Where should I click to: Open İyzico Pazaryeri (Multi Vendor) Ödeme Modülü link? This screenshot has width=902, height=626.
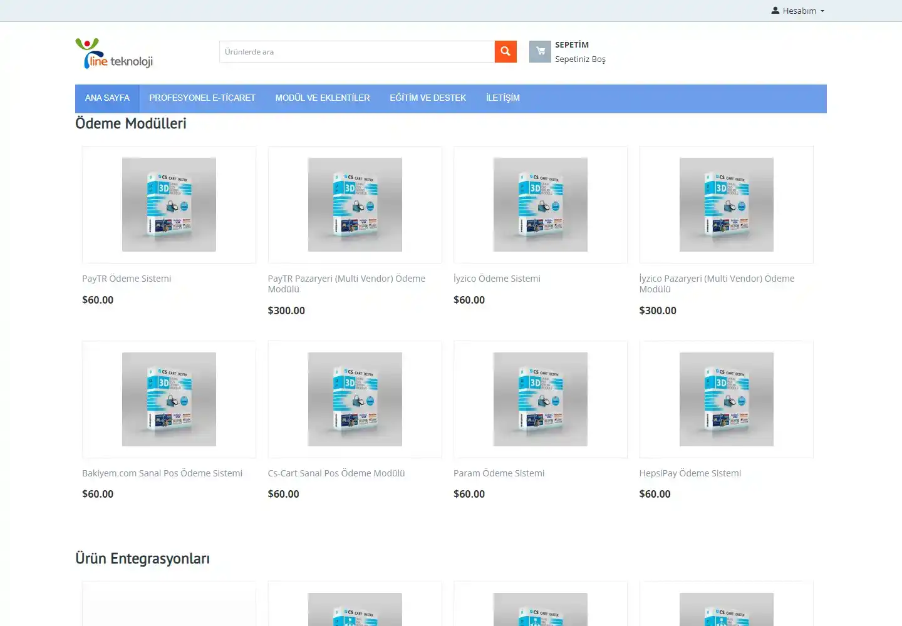[717, 284]
